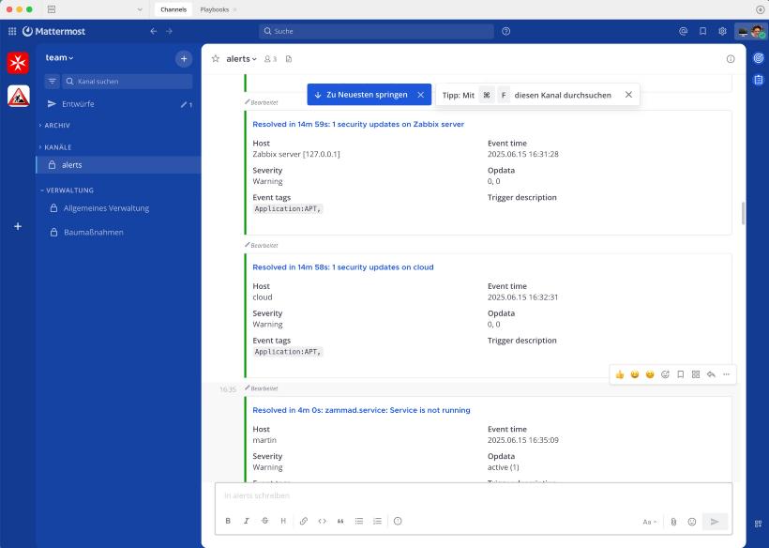Insert heading formatting

click(283, 521)
